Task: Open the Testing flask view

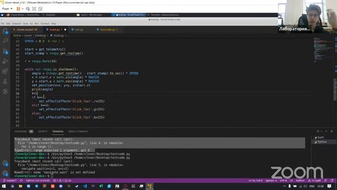Action: click(x=5, y=81)
